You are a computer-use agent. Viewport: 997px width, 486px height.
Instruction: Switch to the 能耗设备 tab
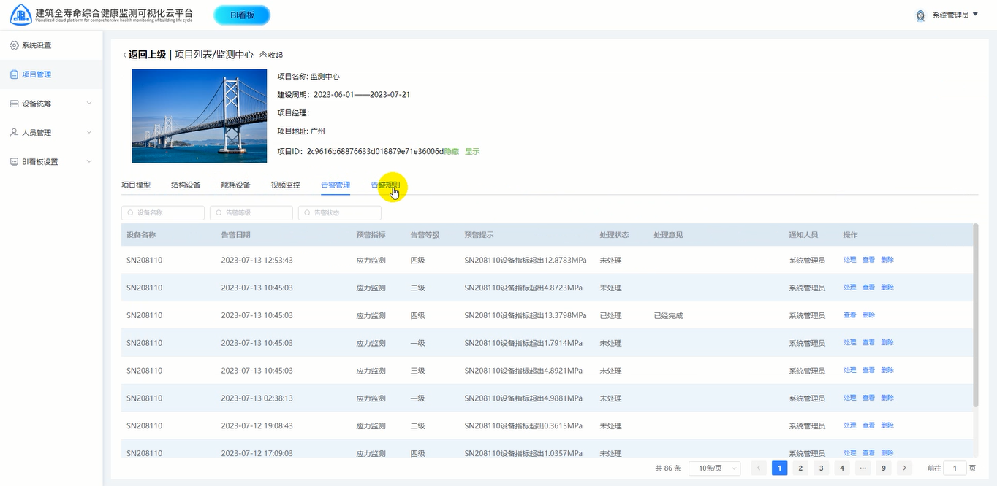click(235, 185)
